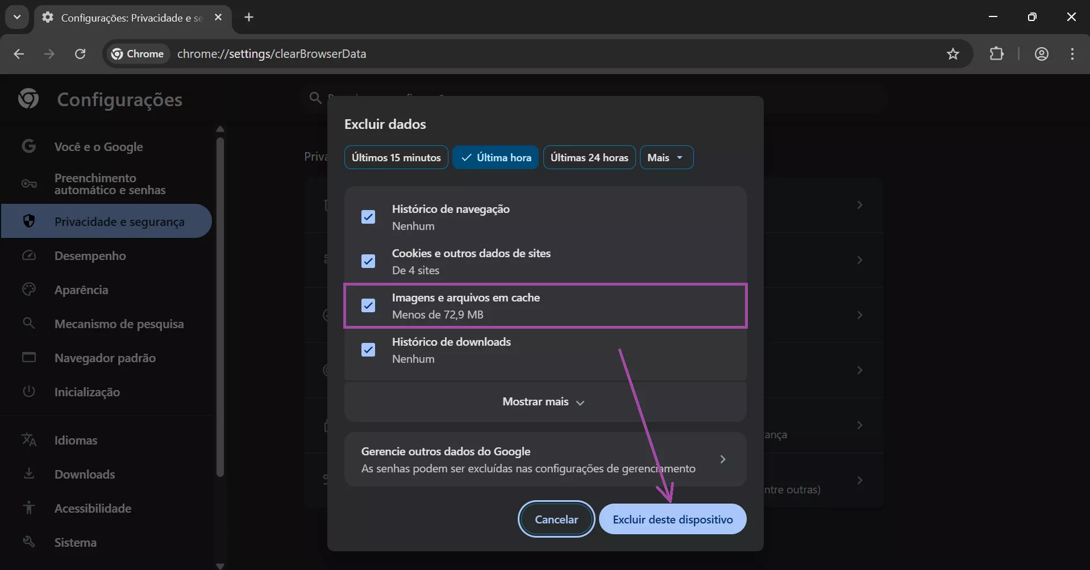The image size is (1090, 570).
Task: Uncheck Imagens e arquivos em cache
Action: [368, 305]
